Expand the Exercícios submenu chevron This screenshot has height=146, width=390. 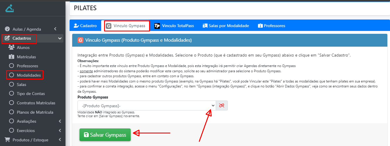point(60,130)
